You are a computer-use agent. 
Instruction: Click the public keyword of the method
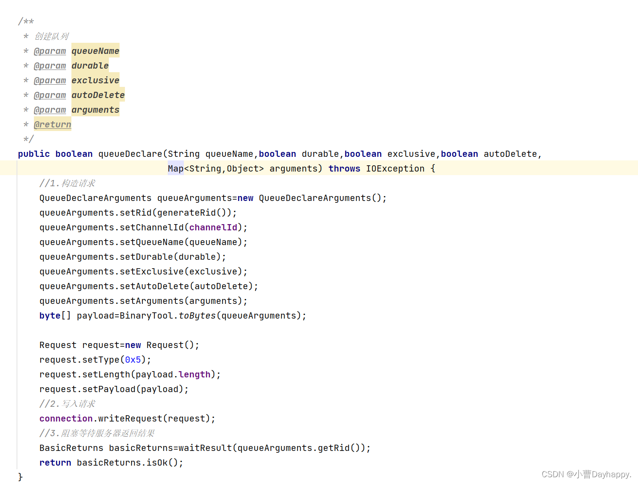(x=34, y=154)
